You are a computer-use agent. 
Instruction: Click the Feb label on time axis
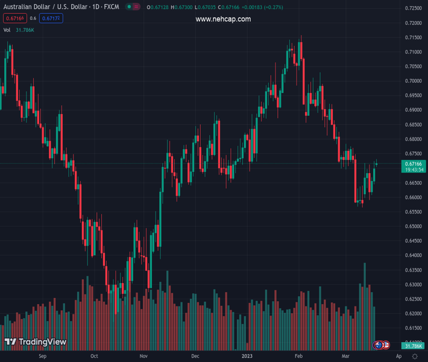[298, 357]
